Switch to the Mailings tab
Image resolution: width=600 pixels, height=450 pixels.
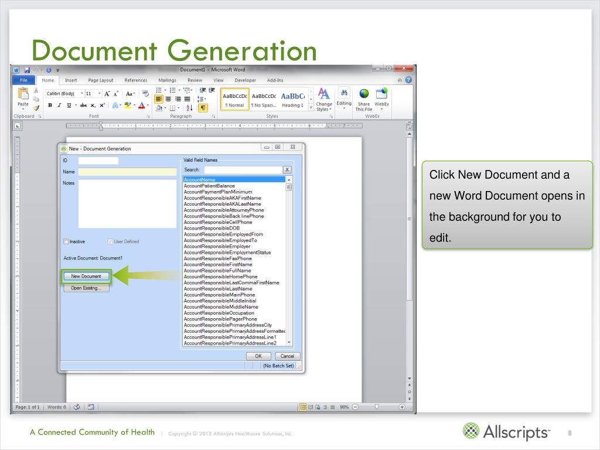[x=167, y=80]
